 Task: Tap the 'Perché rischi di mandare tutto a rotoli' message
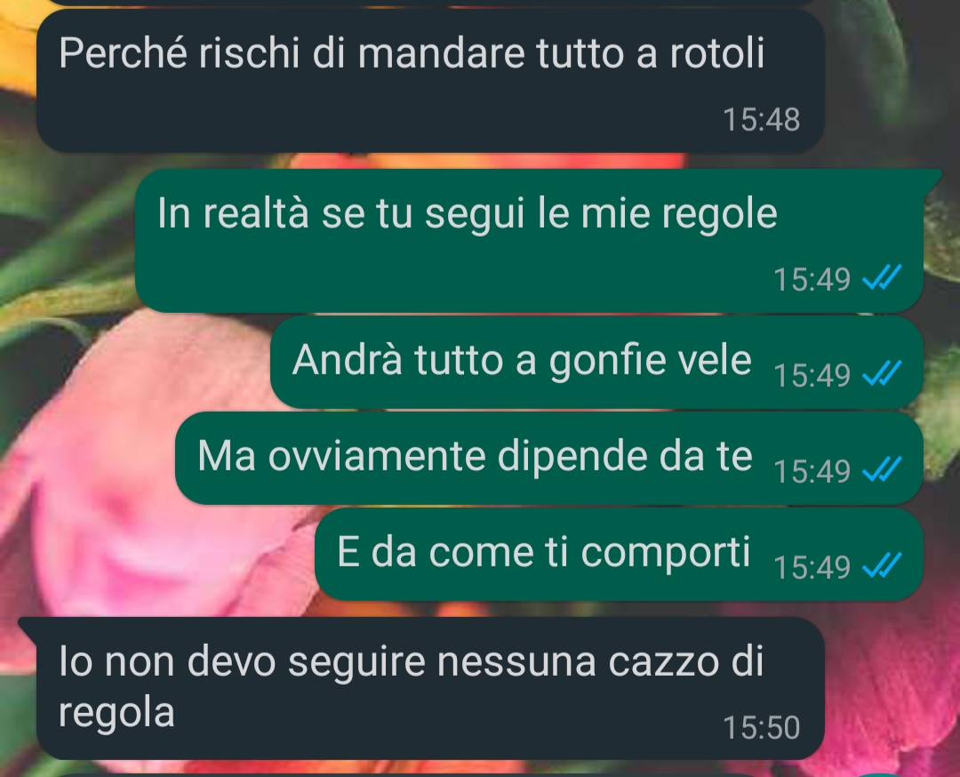click(x=430, y=80)
